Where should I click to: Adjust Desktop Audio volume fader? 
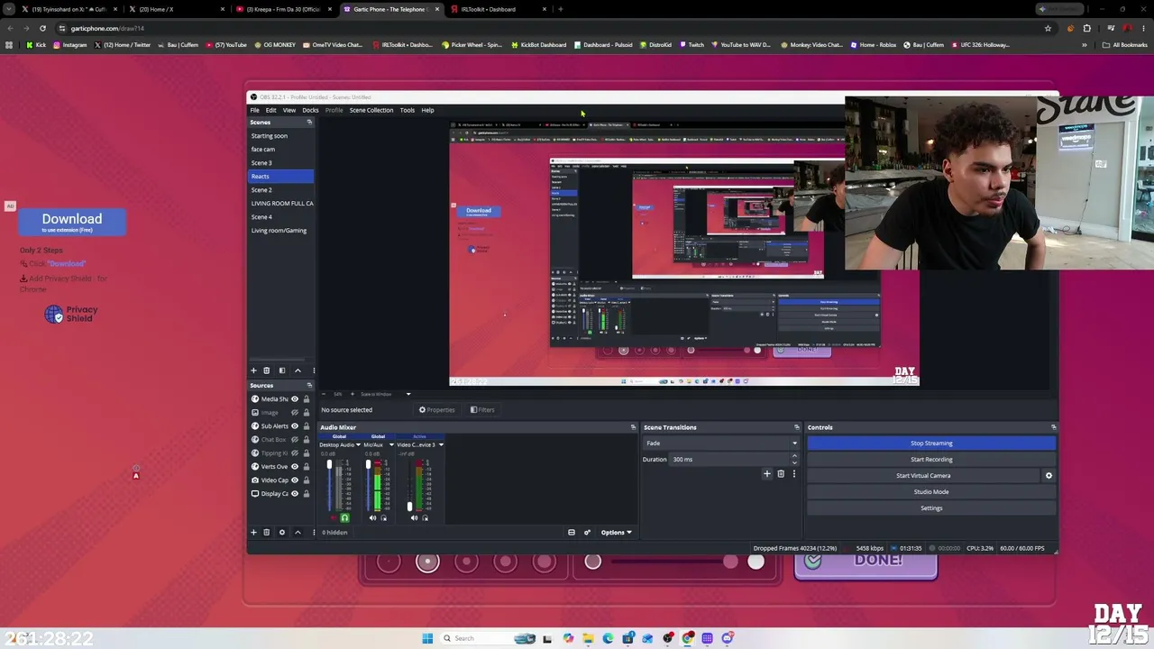[329, 465]
